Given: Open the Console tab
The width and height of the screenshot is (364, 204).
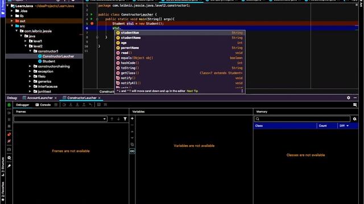Looking at the screenshot, I should (x=43, y=105).
